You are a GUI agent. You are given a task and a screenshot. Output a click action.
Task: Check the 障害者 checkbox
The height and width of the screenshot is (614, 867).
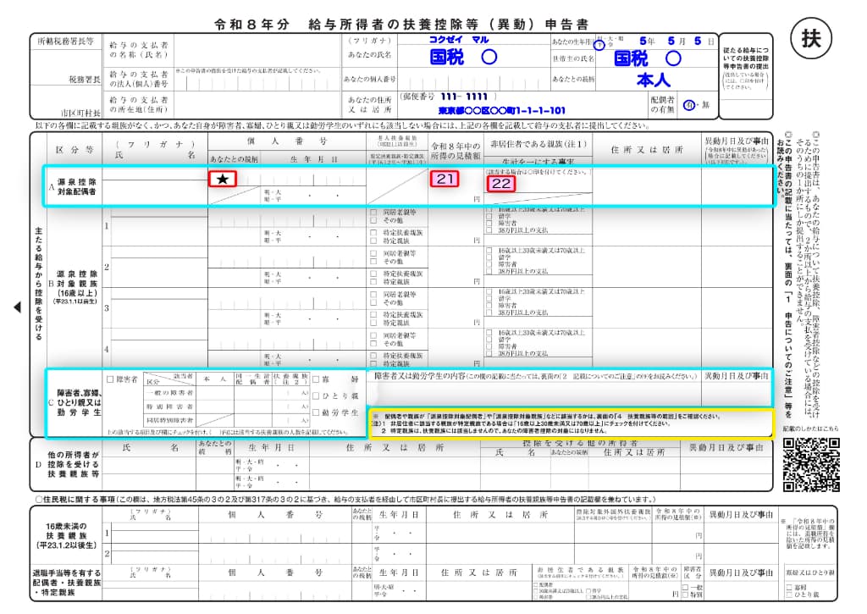point(110,379)
